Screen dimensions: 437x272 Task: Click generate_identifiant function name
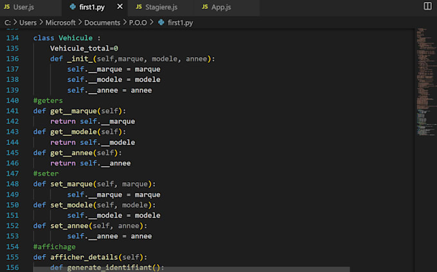[x=109, y=268]
